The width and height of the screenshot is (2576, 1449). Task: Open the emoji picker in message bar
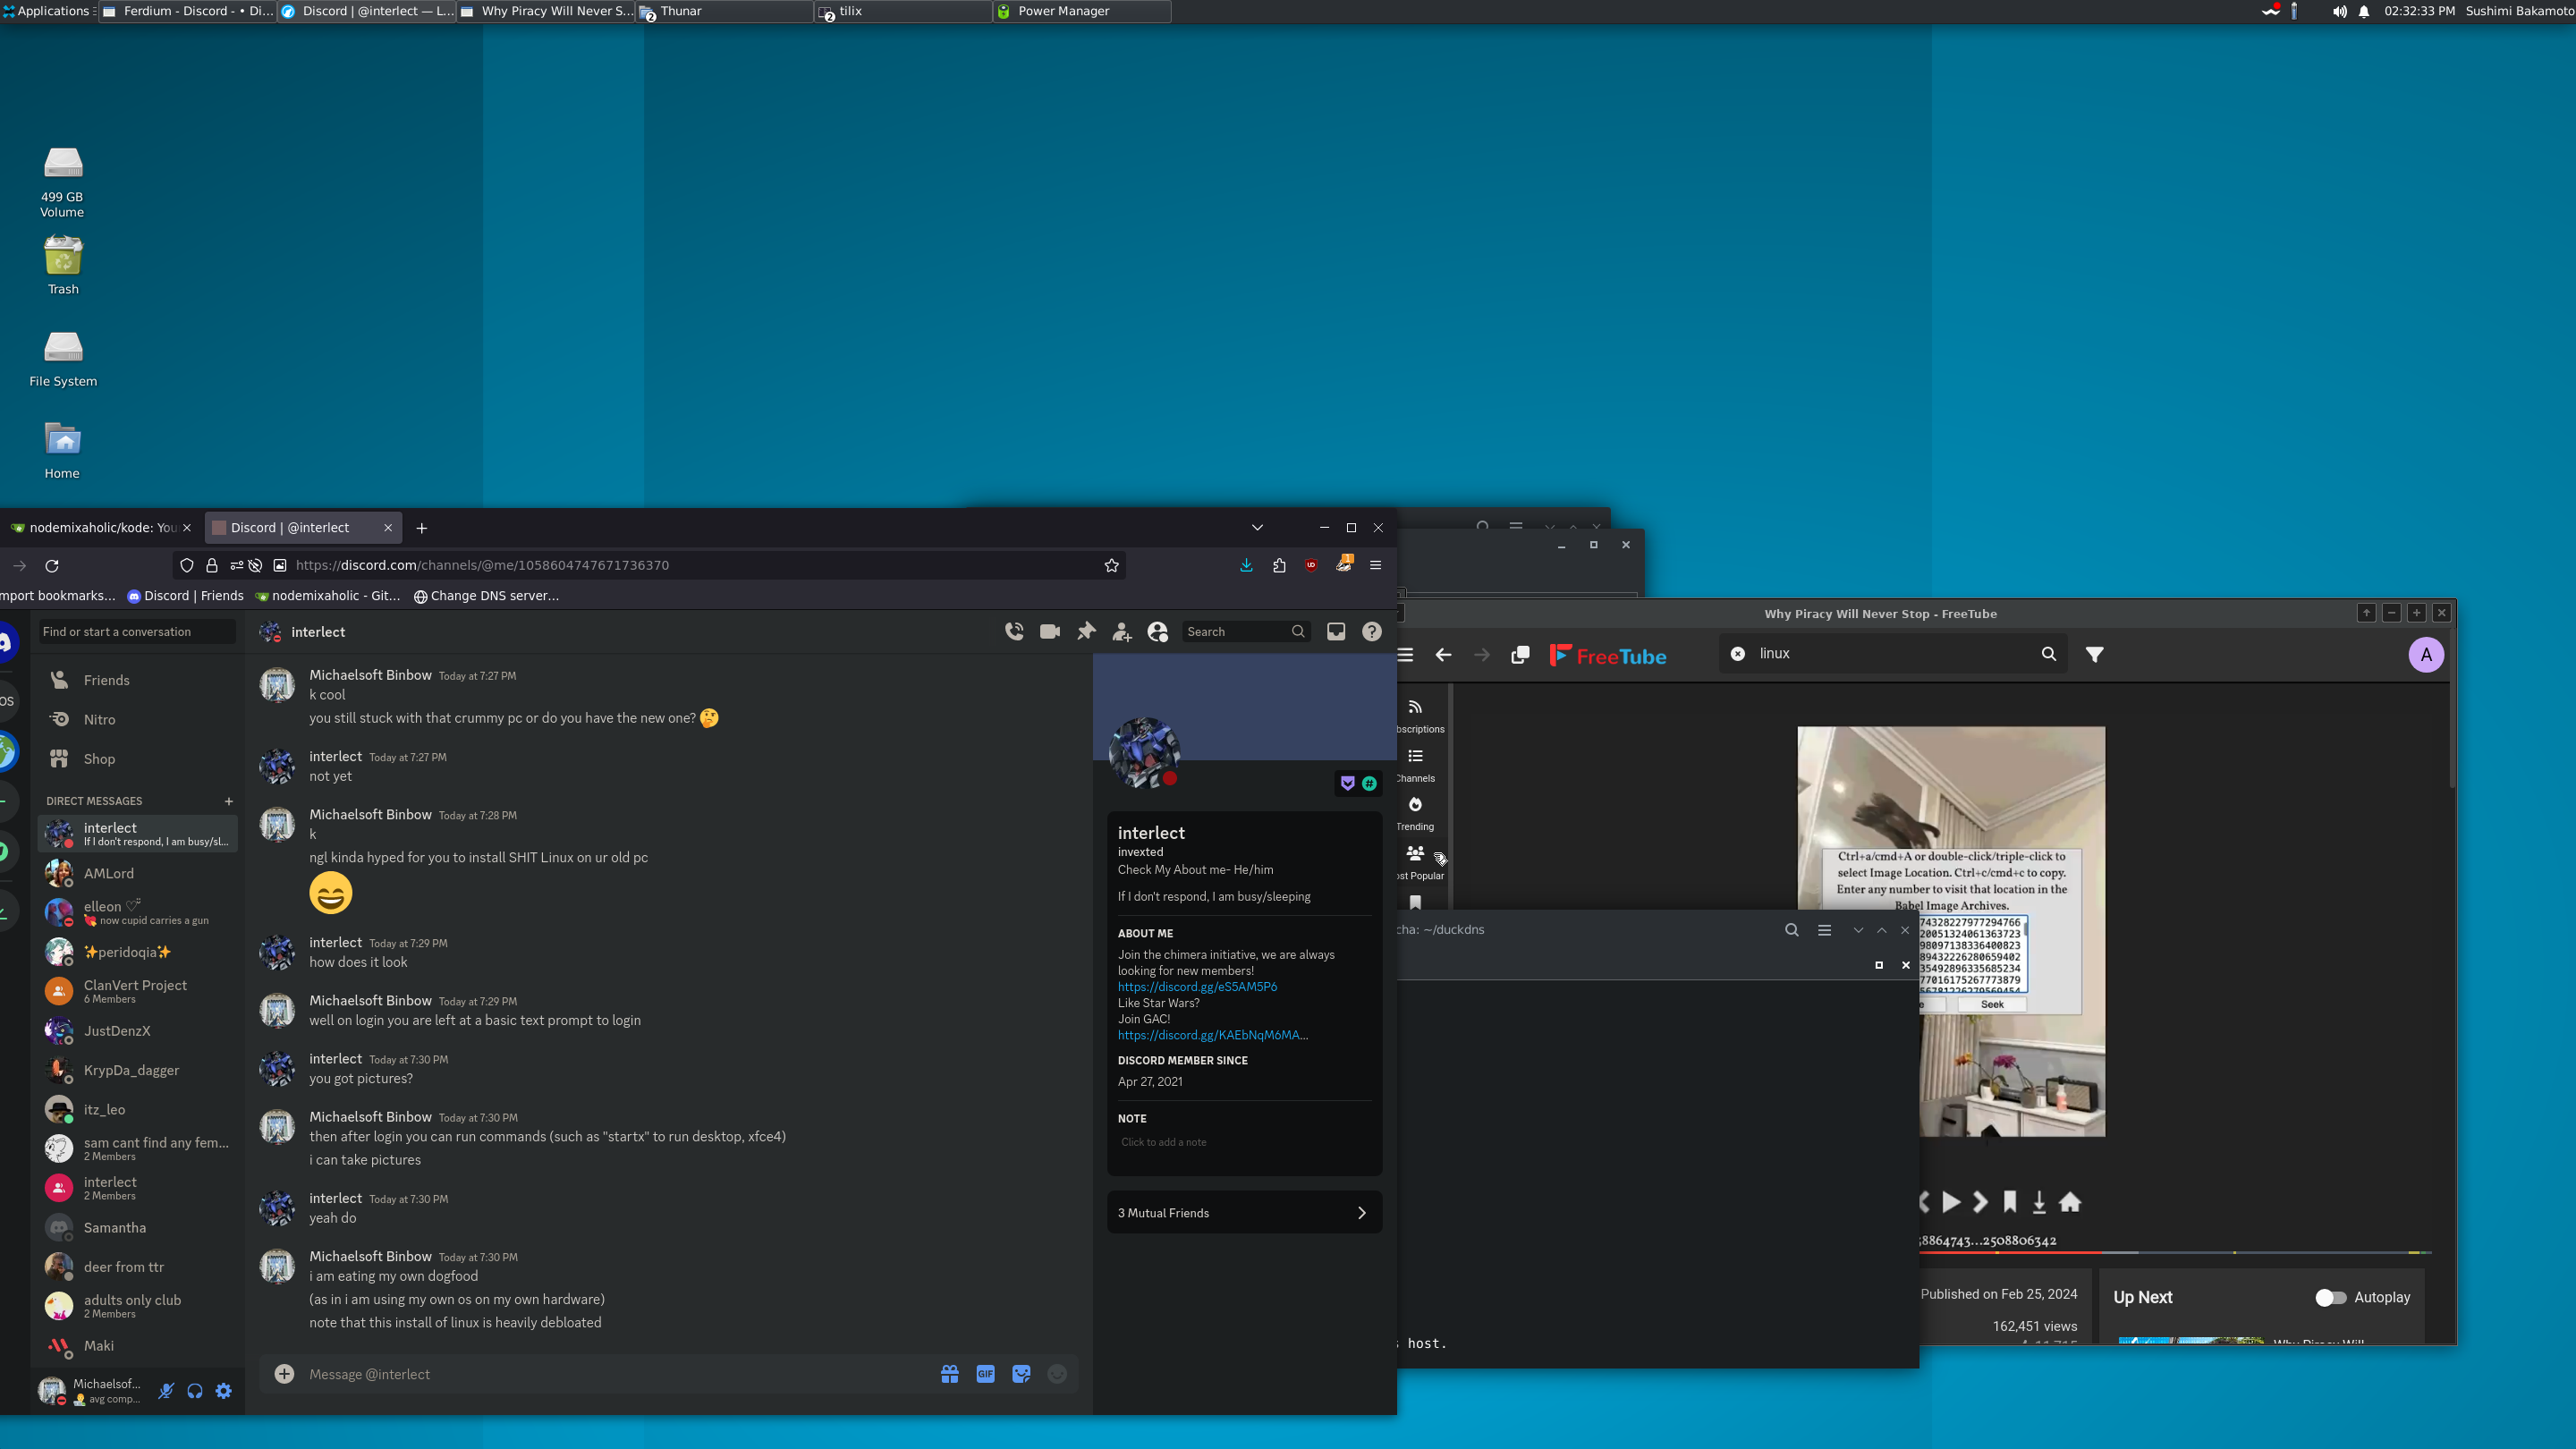1057,1374
